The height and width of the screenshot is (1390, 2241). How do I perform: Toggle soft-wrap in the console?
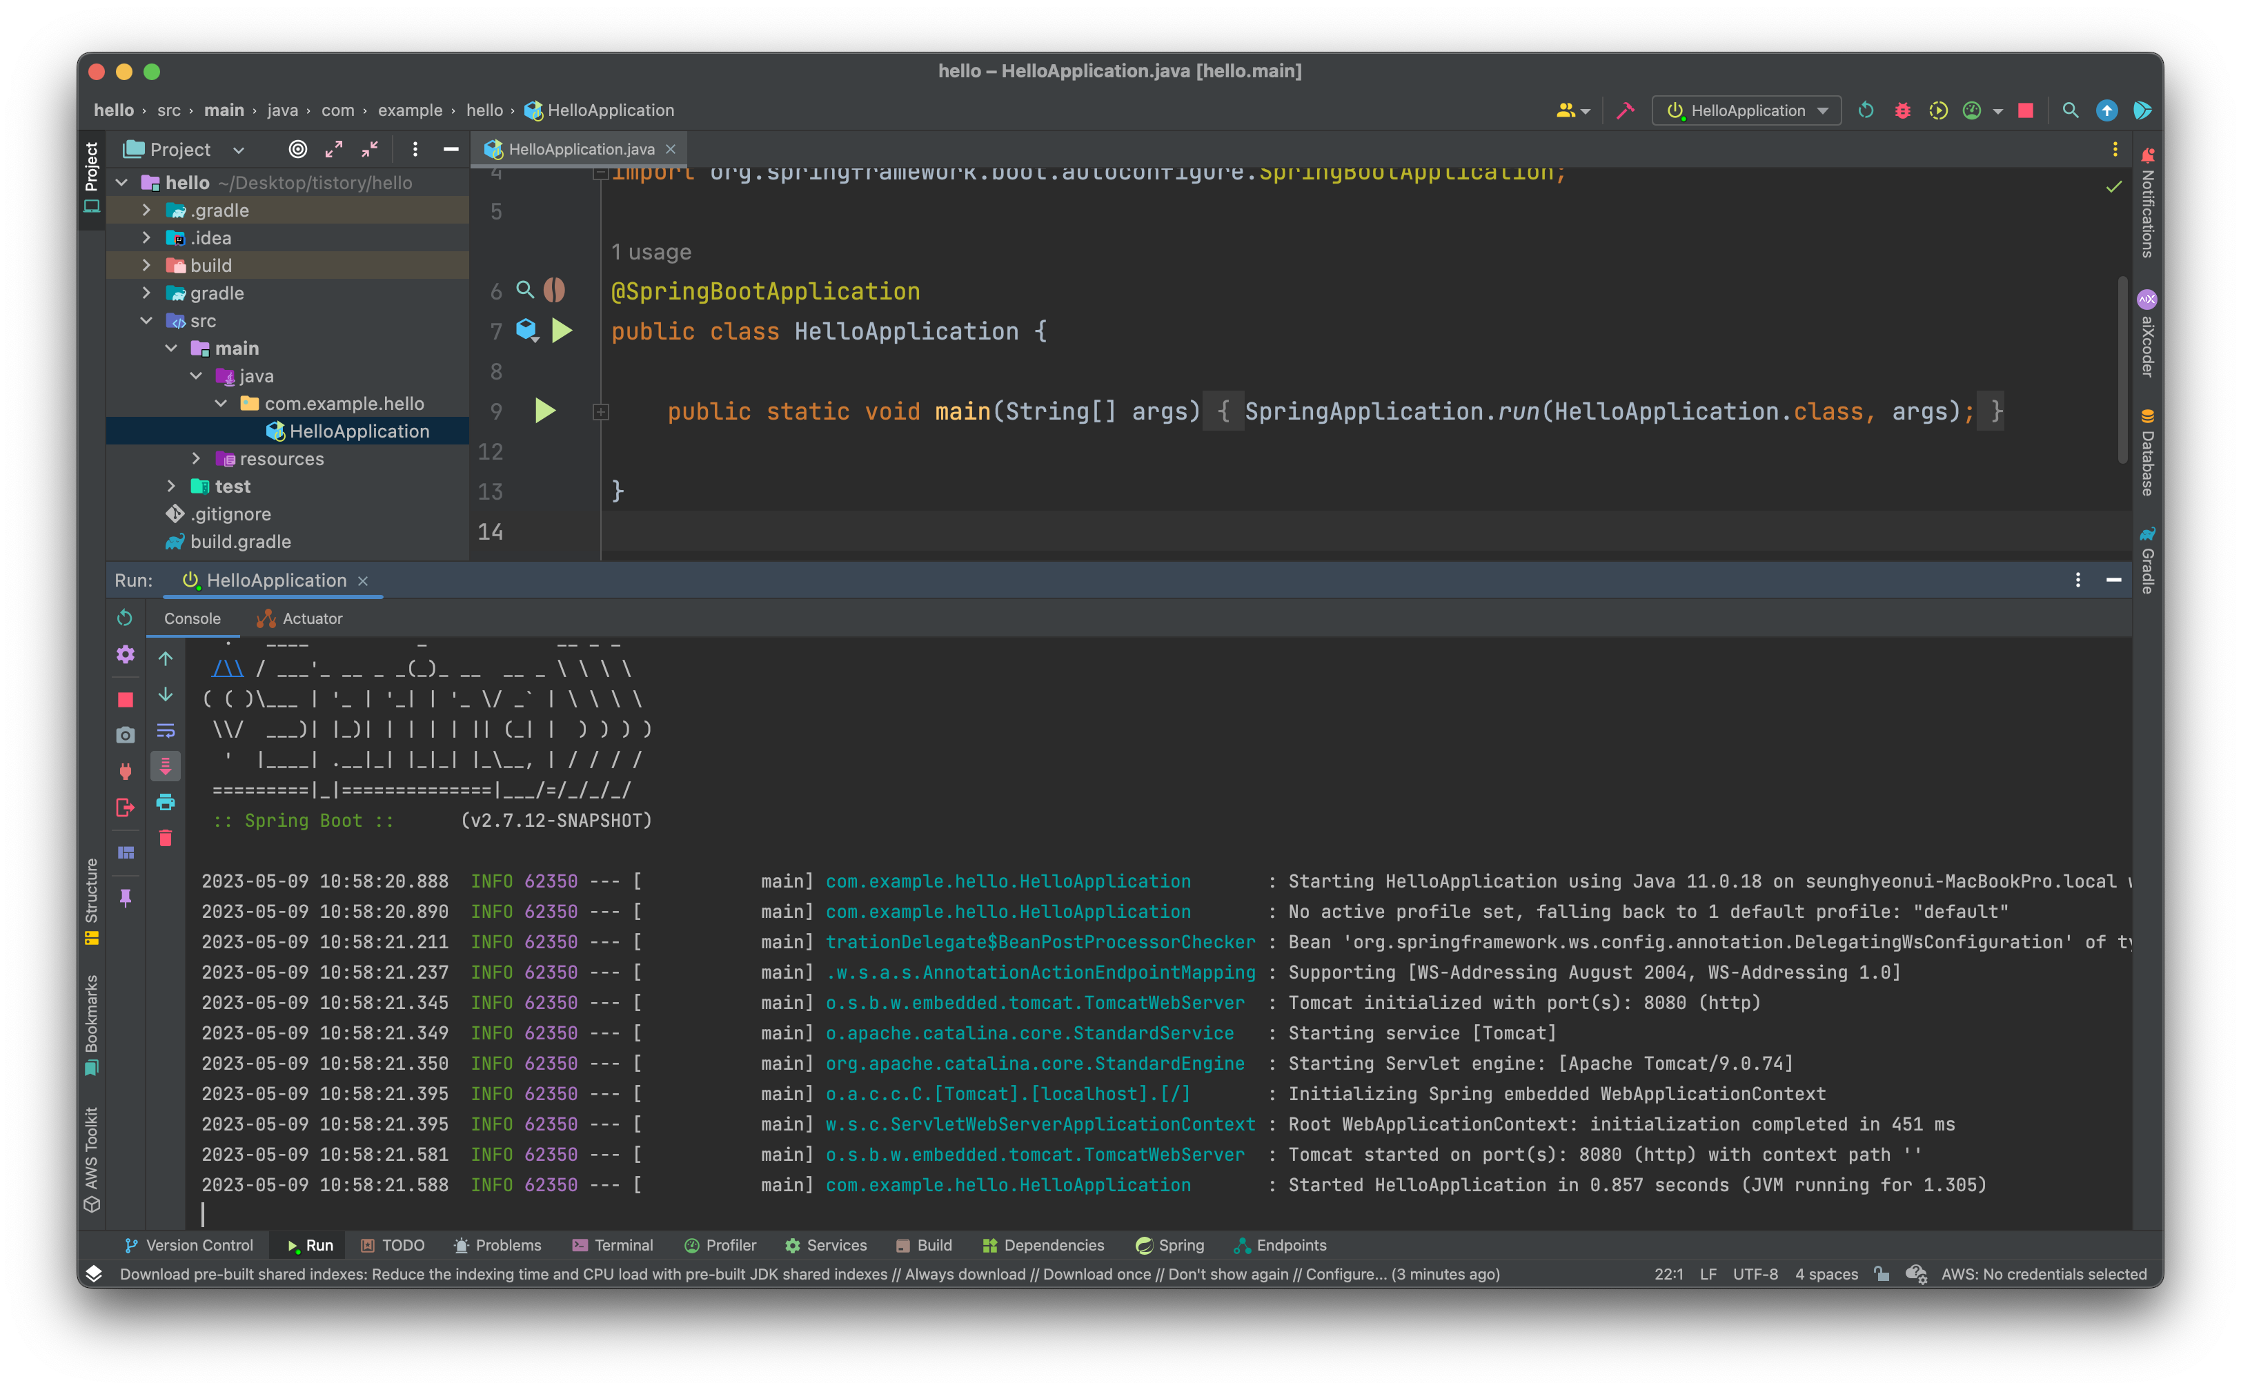pos(166,731)
